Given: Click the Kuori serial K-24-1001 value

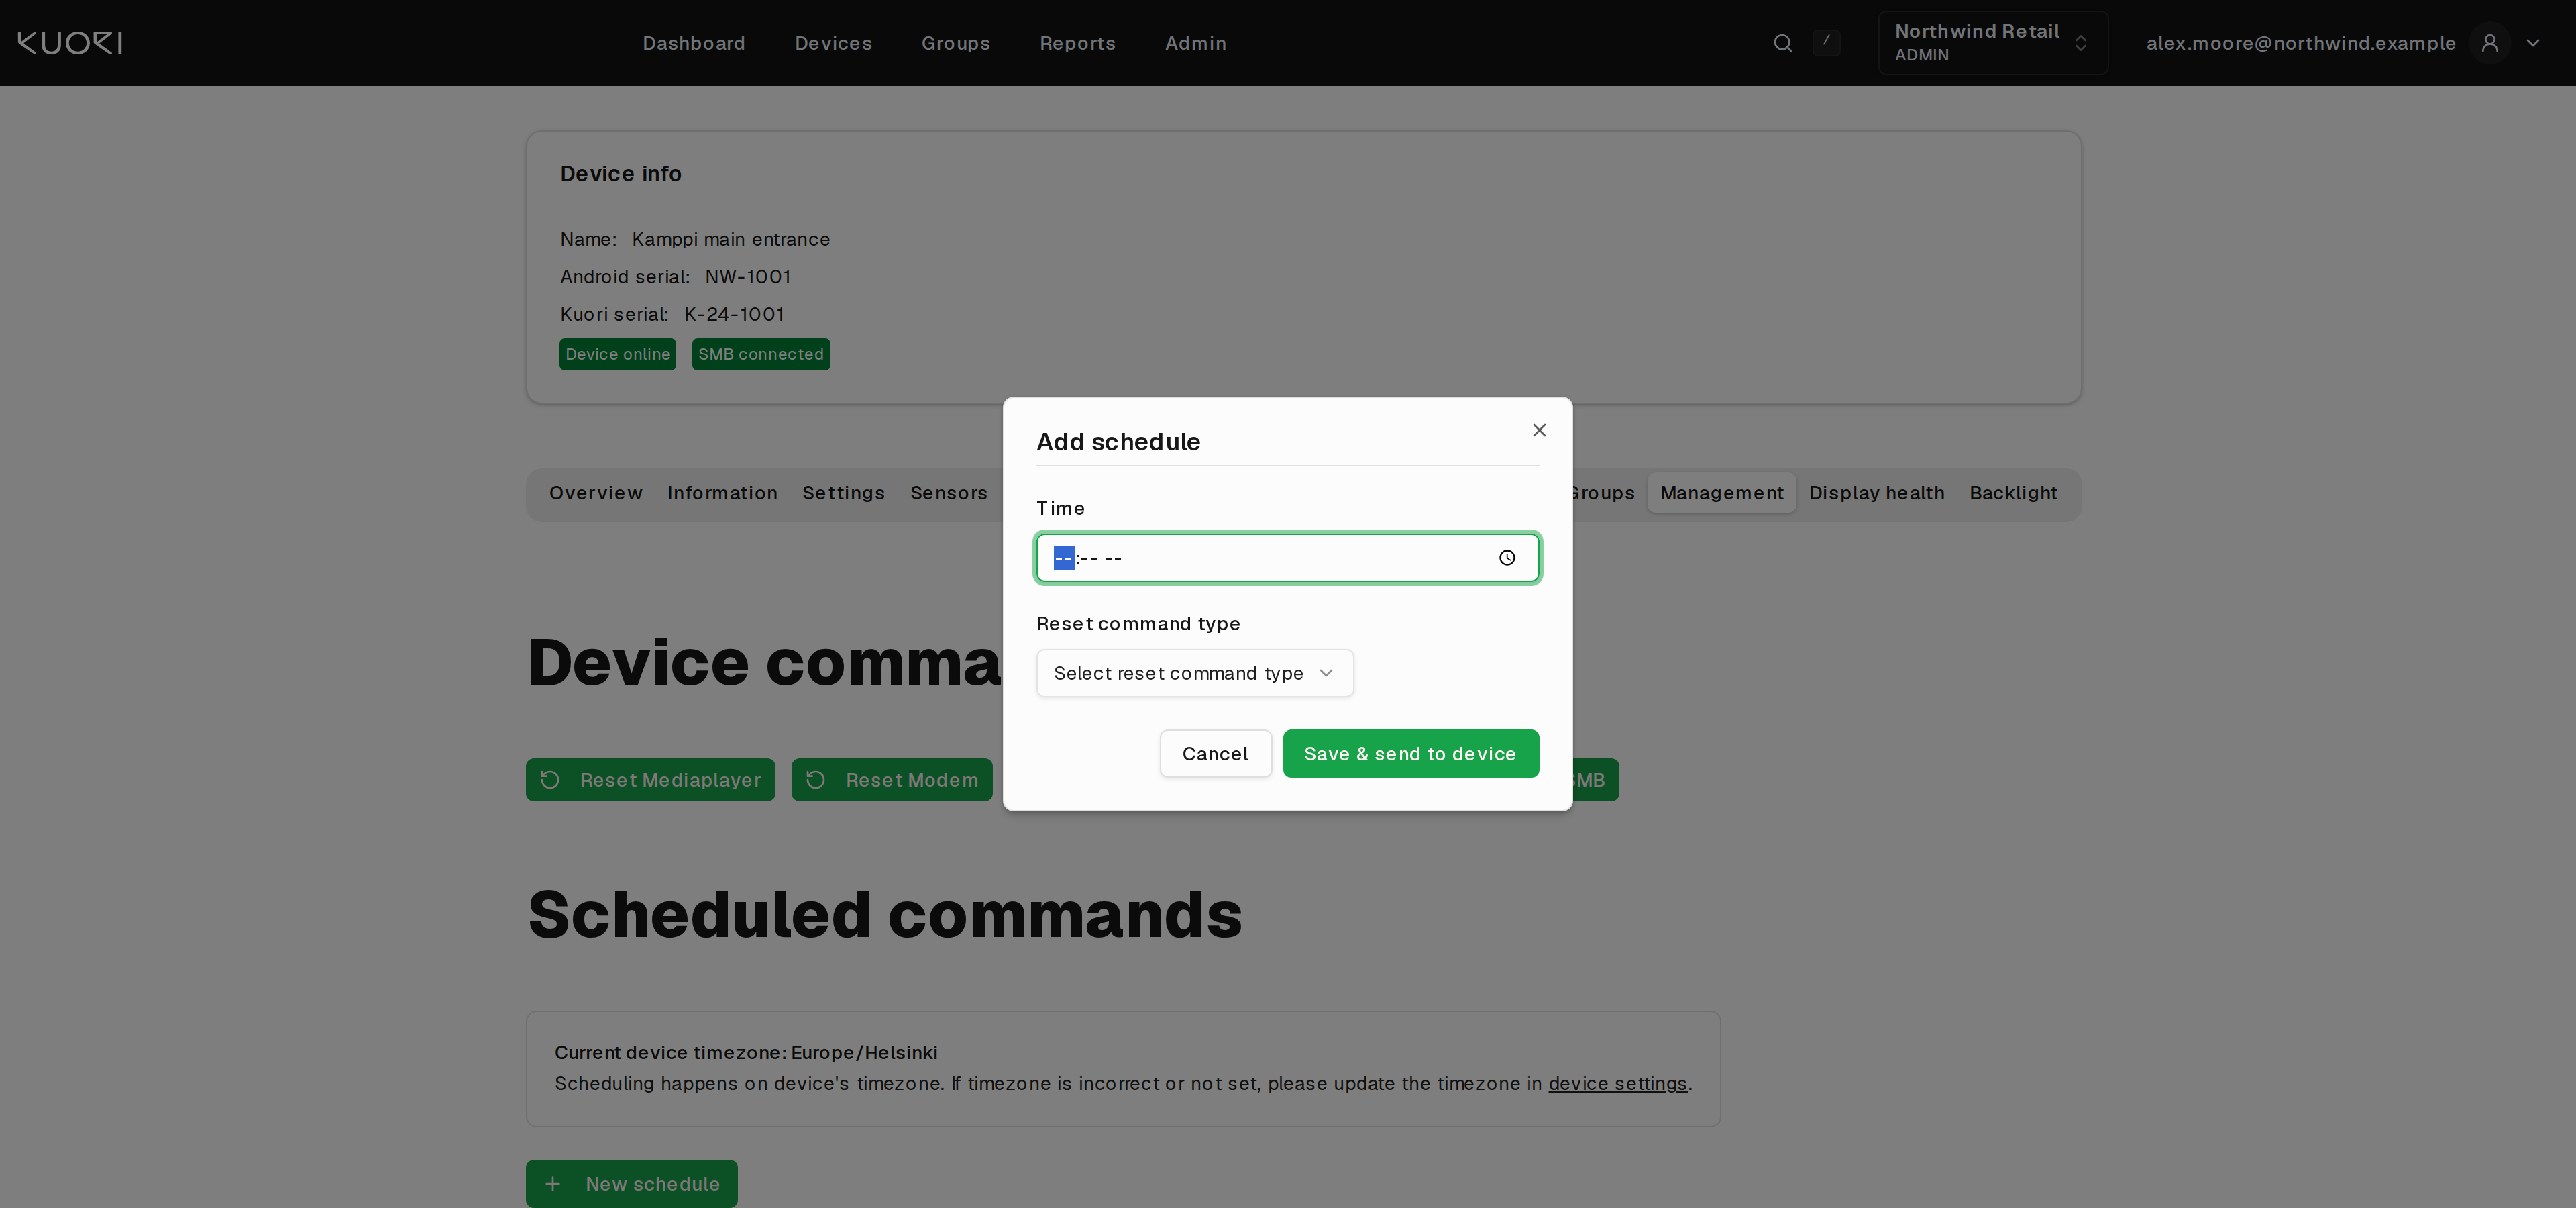Looking at the screenshot, I should [x=734, y=315].
